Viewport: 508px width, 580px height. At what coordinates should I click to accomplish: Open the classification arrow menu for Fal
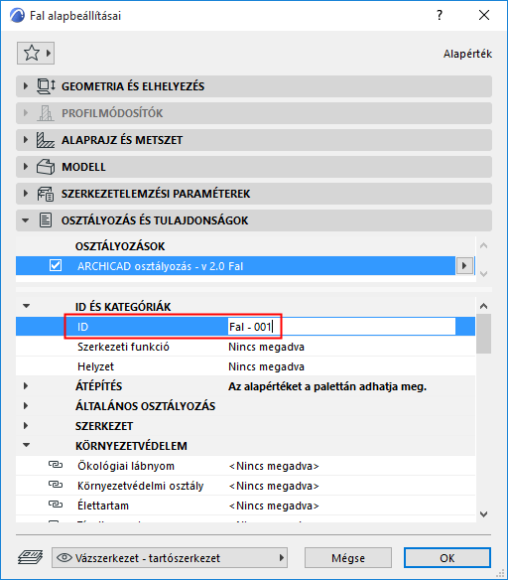point(464,265)
